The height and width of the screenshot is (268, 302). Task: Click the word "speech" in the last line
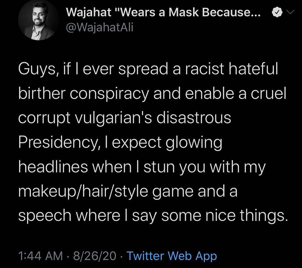[45, 216]
